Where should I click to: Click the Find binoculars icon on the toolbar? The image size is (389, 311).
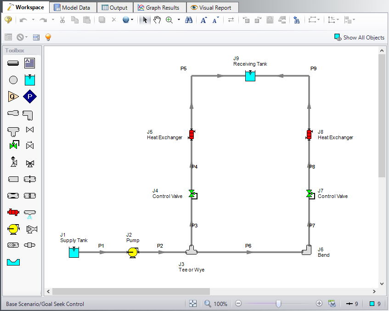point(189,20)
